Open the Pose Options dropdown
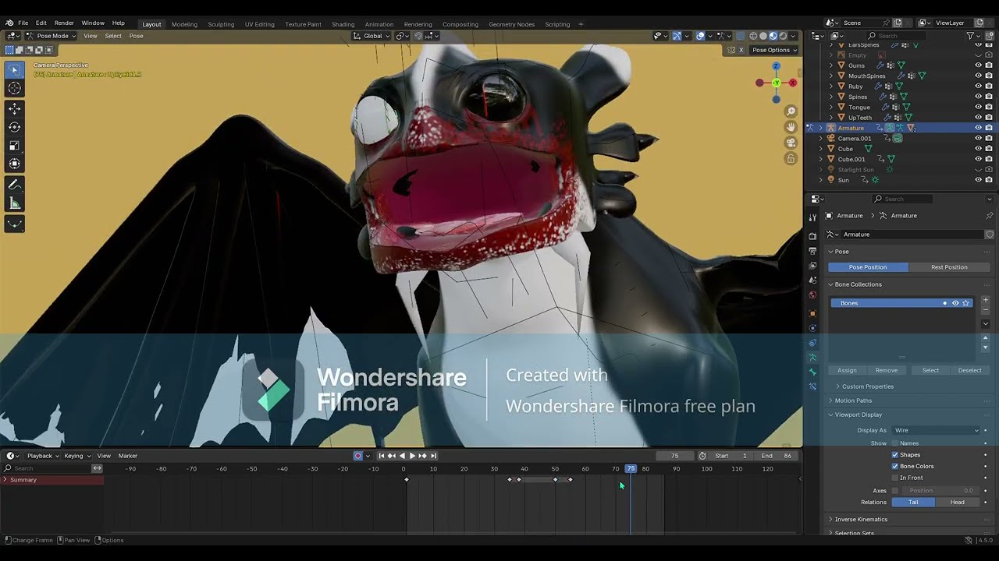Screen dimensions: 999x561 (774, 50)
